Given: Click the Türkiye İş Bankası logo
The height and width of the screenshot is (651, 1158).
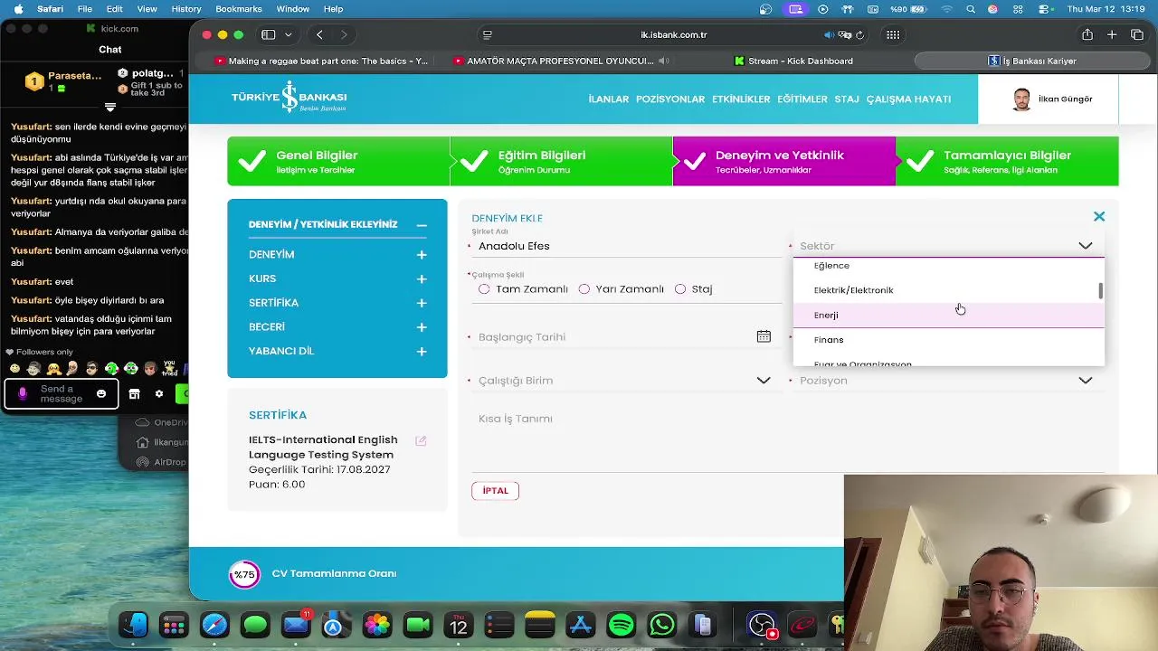Looking at the screenshot, I should (x=289, y=98).
